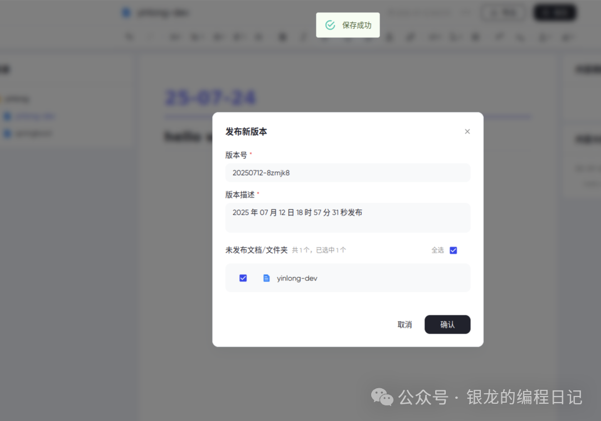Viewport: 601px width, 421px height.
Task: Click the WeChat 公众号 icon in the watermark
Action: 383,397
